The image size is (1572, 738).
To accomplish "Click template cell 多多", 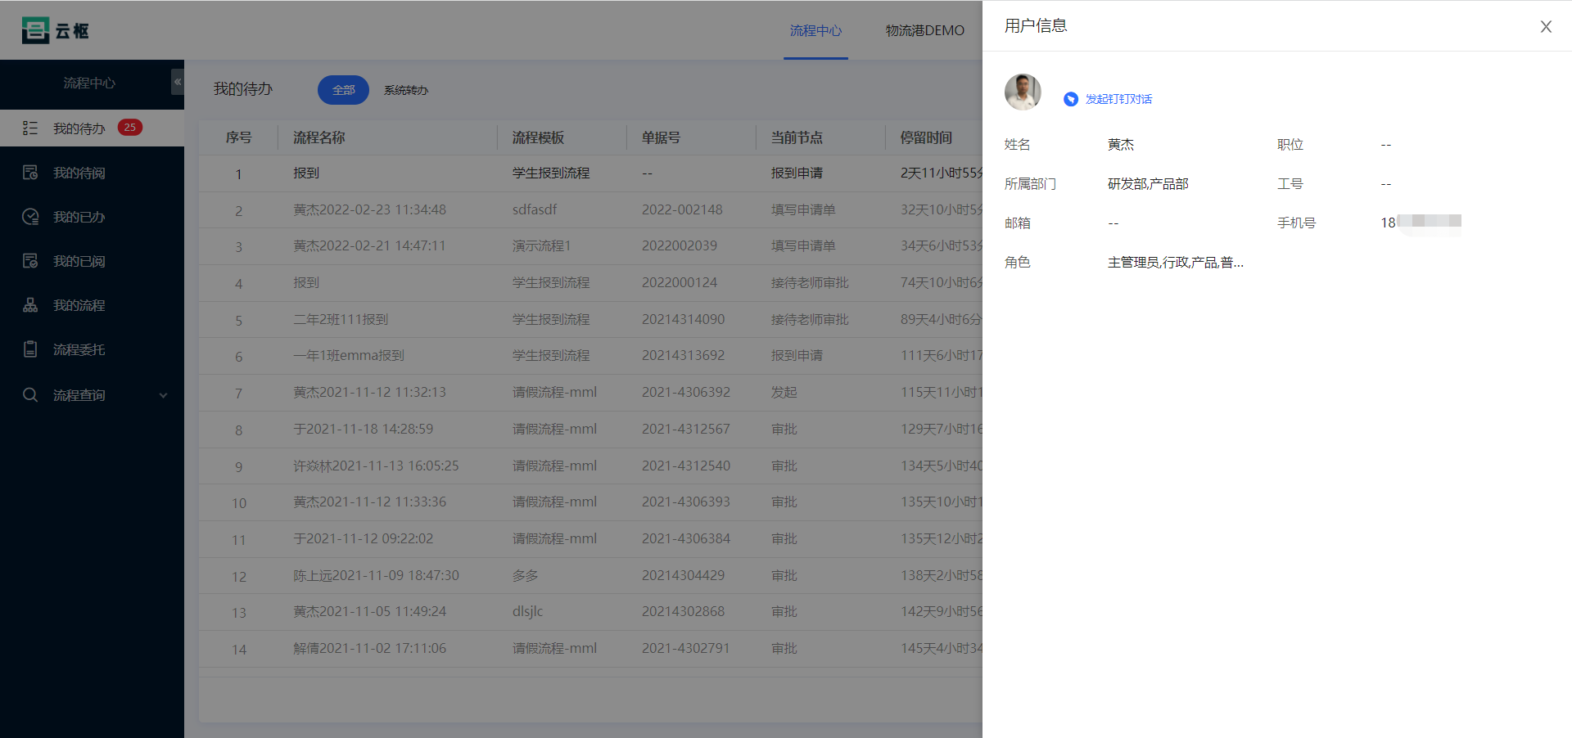I will tap(526, 576).
